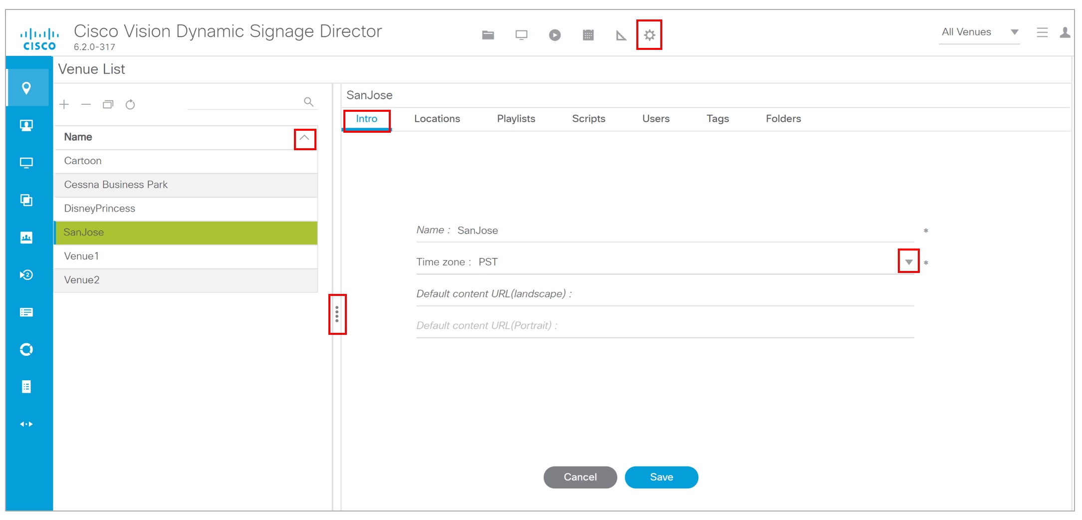Open the replay number-2 sidebar icon
Viewport: 1082px width, 520px height.
point(26,275)
